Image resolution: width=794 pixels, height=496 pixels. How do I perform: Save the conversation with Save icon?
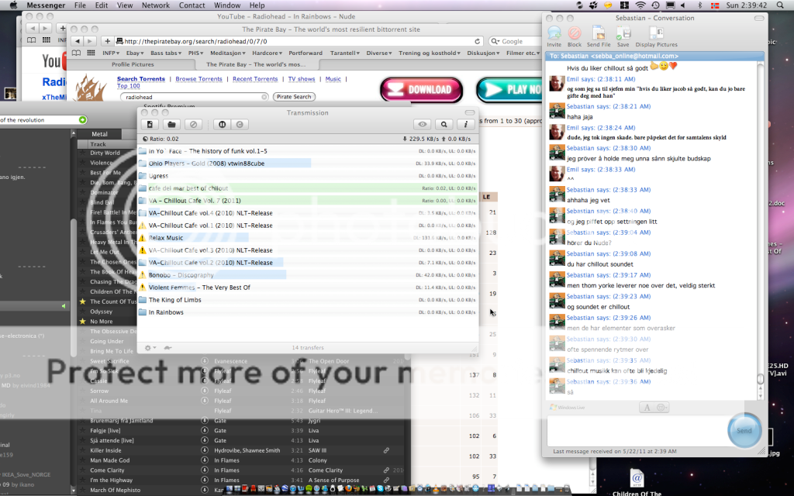(623, 34)
